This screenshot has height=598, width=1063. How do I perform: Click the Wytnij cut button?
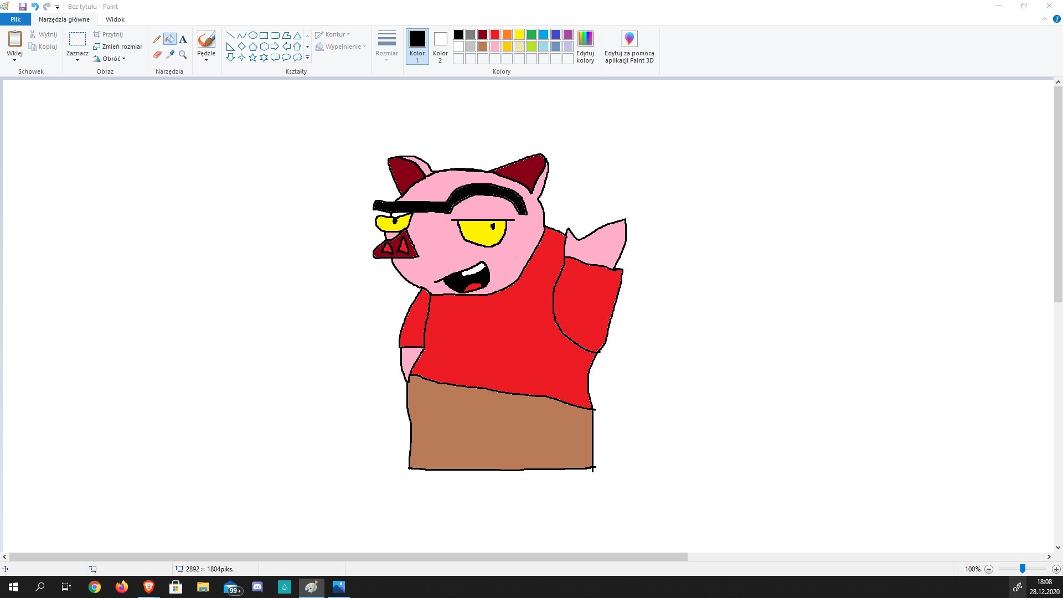click(x=43, y=34)
